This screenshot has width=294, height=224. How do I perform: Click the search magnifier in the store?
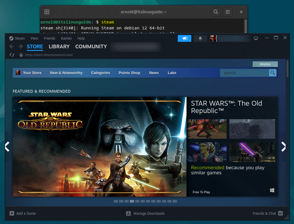point(273,73)
